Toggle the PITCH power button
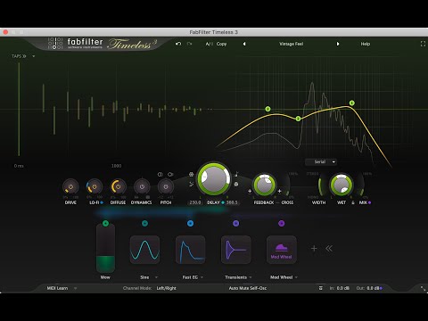This screenshot has width=428, height=321. (x=166, y=186)
